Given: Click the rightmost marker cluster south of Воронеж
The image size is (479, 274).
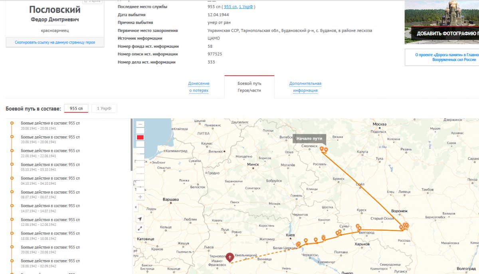Looking at the screenshot, I should pyautogui.click(x=407, y=225).
